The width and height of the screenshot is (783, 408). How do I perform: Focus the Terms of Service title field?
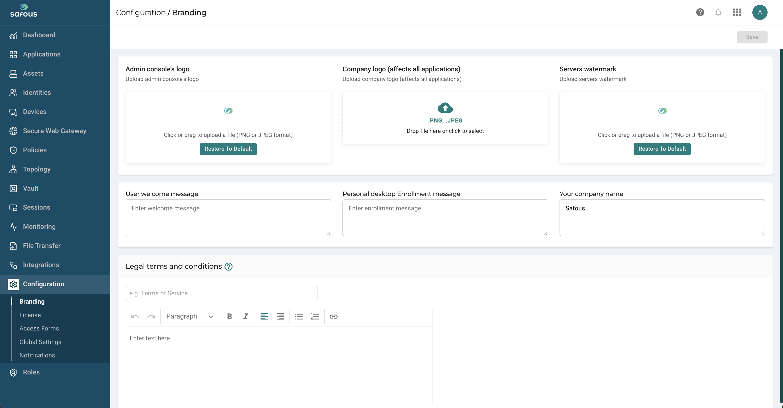click(x=221, y=293)
